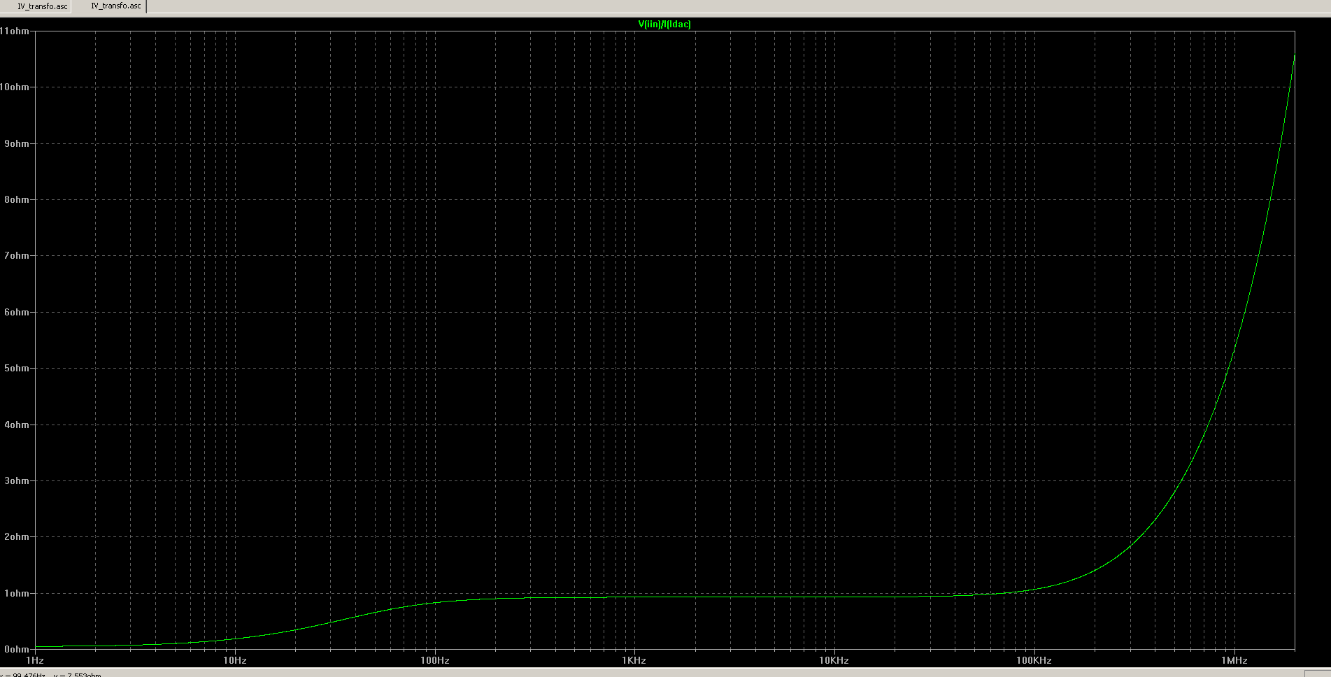This screenshot has height=677, width=1331.
Task: Click the 7ohm vertical axis label
Action: tap(17, 256)
